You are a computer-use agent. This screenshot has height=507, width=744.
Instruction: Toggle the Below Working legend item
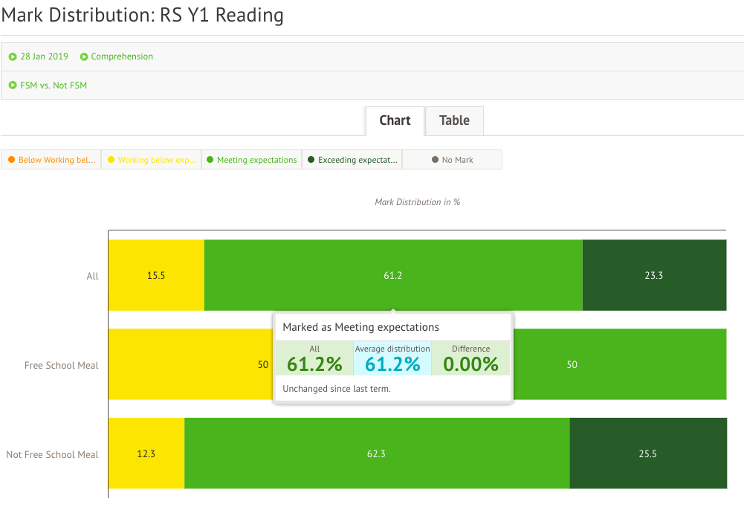click(51, 160)
